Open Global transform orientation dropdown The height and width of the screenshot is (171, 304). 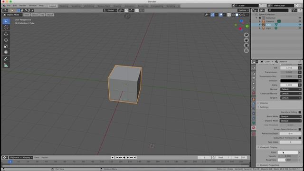click(110, 10)
